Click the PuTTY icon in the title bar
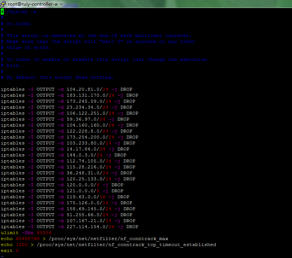 coord(3,4)
